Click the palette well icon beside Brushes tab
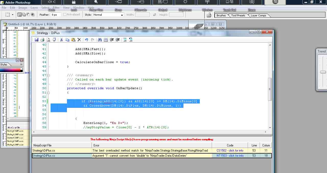The image size is (327, 173). tap(209, 15)
